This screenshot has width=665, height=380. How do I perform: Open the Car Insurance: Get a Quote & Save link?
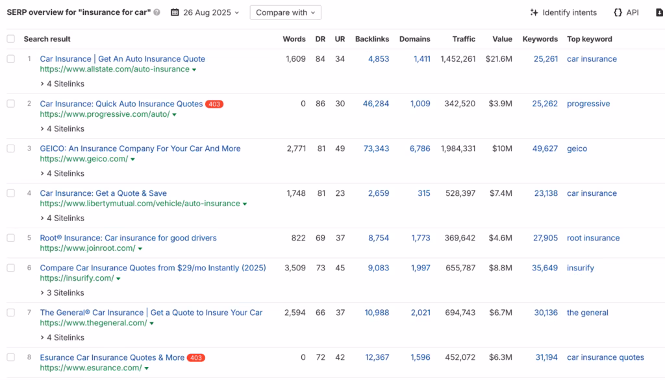point(103,193)
